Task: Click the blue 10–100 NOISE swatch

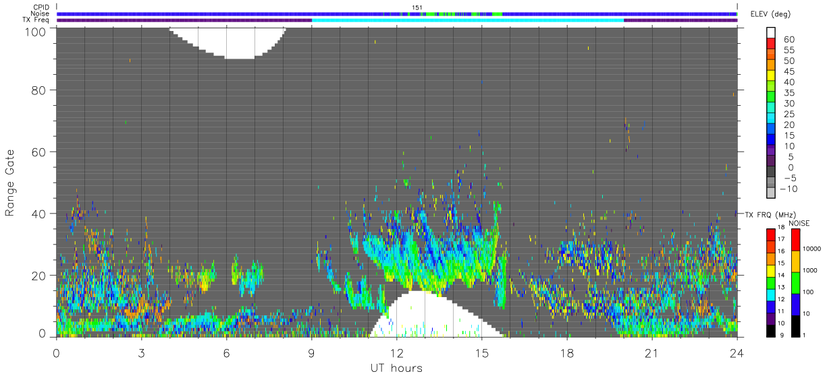Action: (795, 304)
